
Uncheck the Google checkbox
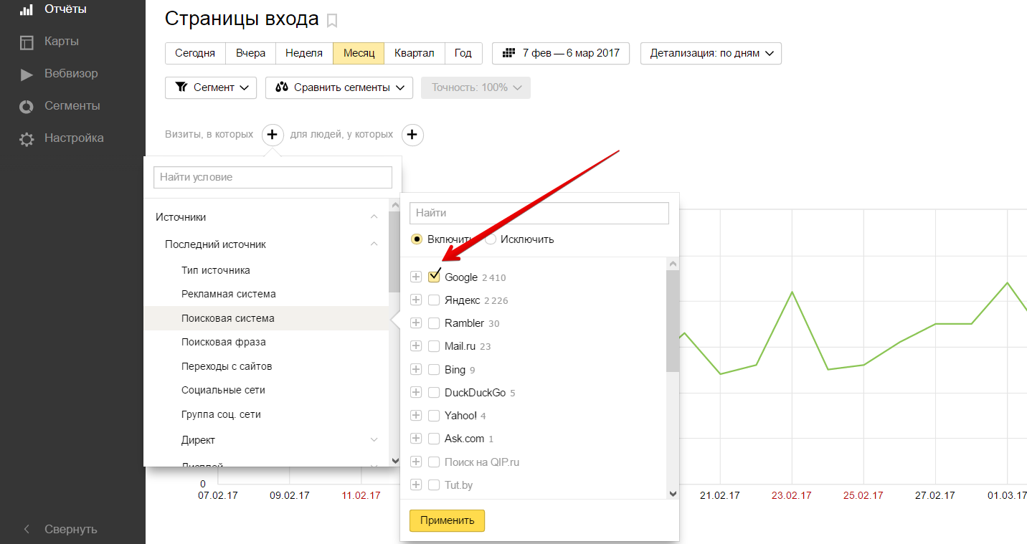434,277
